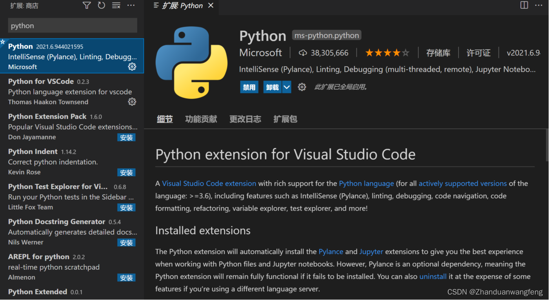Click the Installed extensions heading
Screen dimensions: 549x300
pos(203,230)
